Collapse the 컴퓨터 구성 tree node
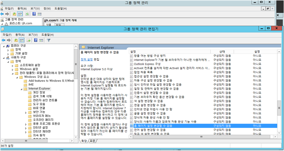Image resolution: width=284 pixels, height=151 pixels. tap(4, 46)
